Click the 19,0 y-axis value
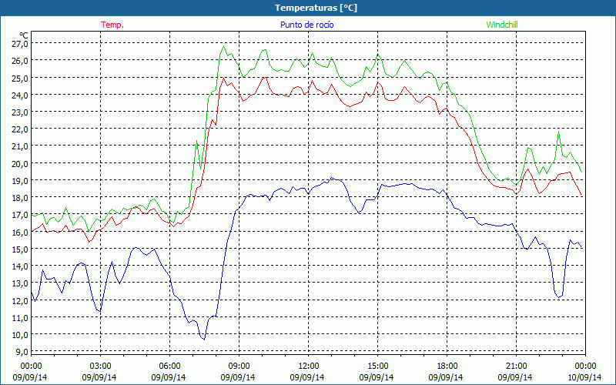 click(20, 181)
